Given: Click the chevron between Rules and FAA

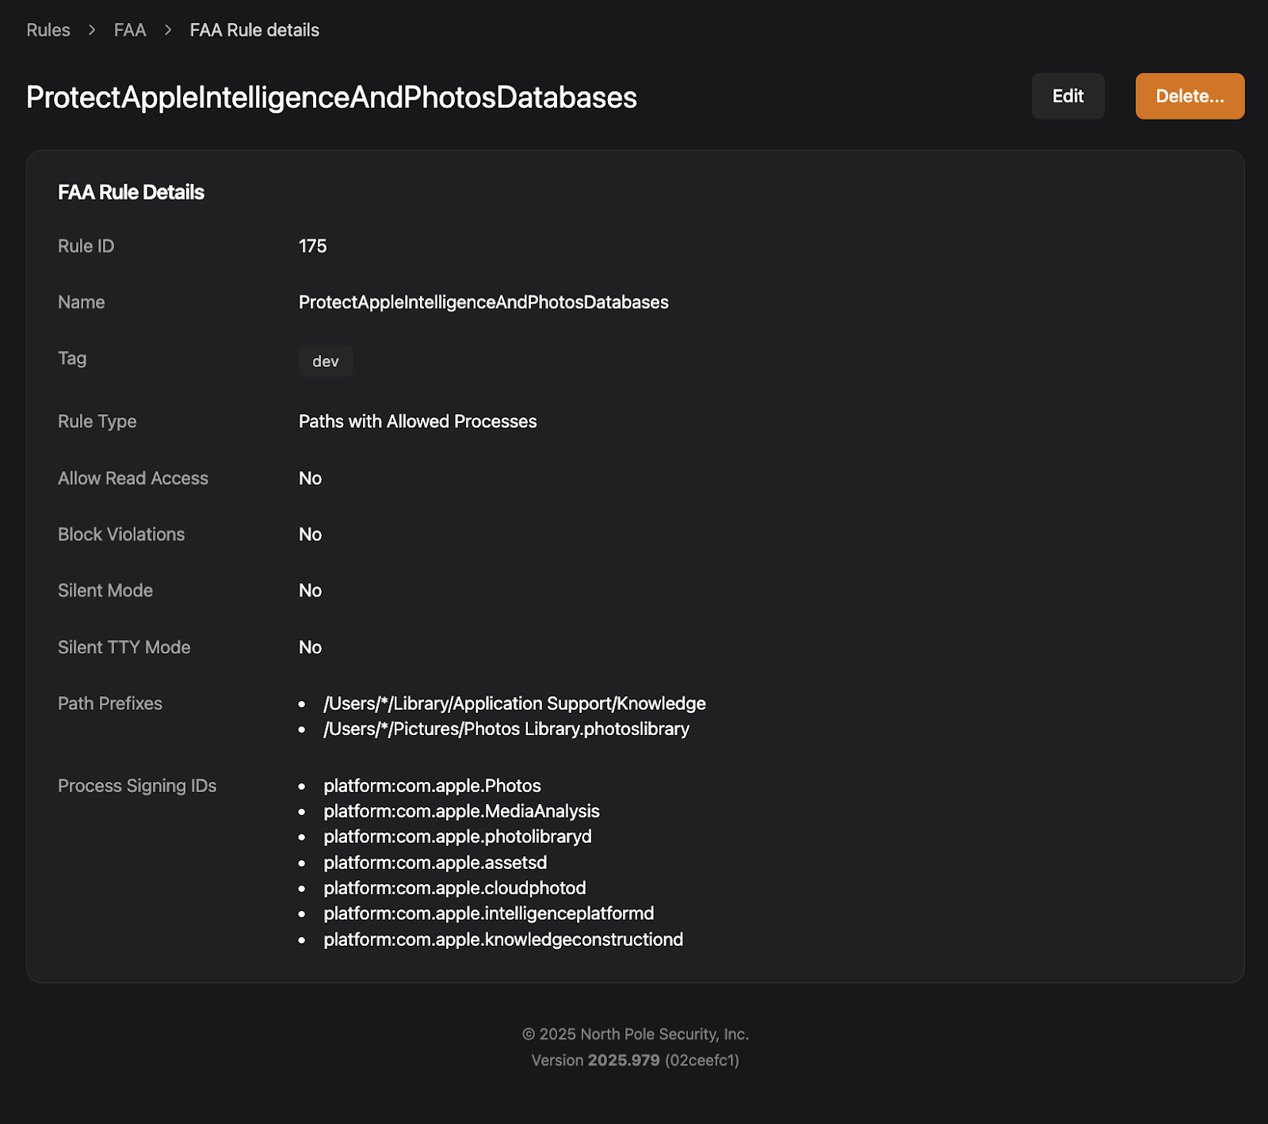Looking at the screenshot, I should 92,30.
